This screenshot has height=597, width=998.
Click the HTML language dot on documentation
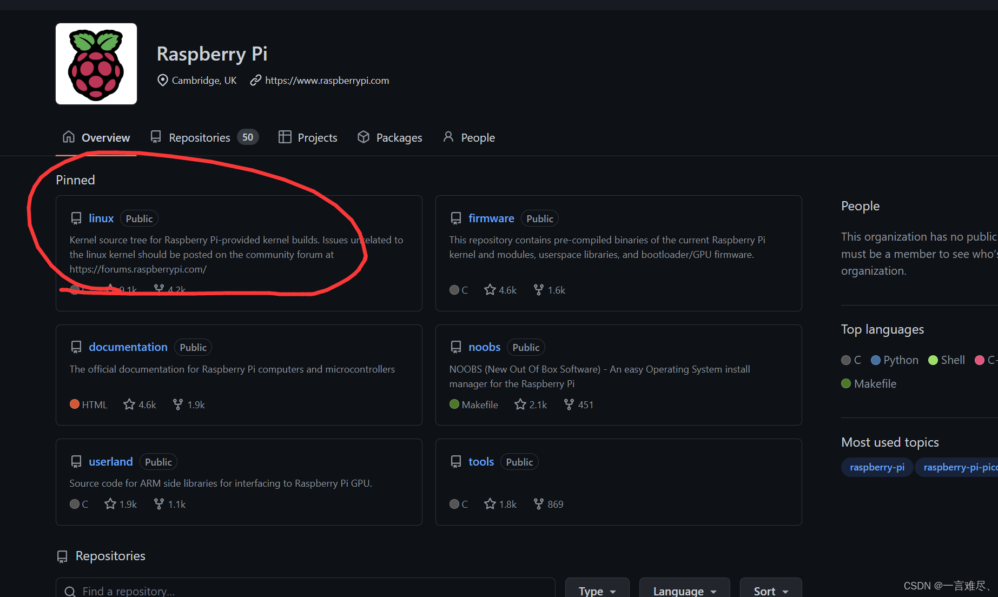click(75, 404)
